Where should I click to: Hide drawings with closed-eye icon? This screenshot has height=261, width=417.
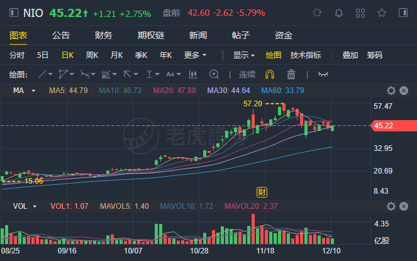click(x=323, y=74)
